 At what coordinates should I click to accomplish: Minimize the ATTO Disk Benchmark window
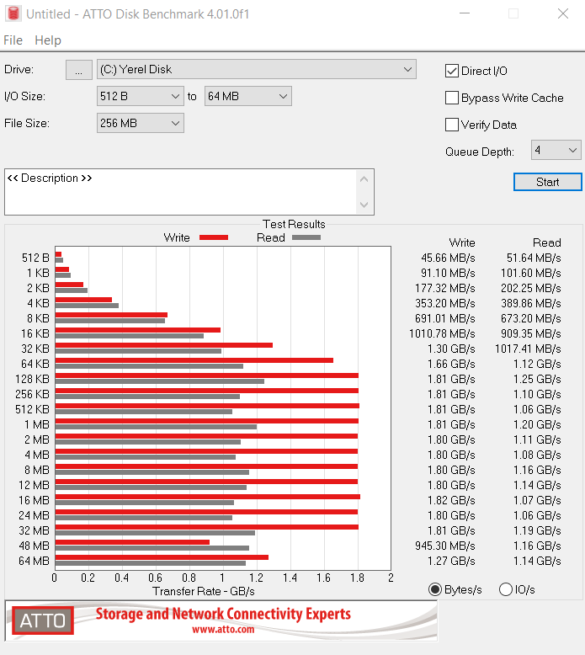click(x=465, y=13)
